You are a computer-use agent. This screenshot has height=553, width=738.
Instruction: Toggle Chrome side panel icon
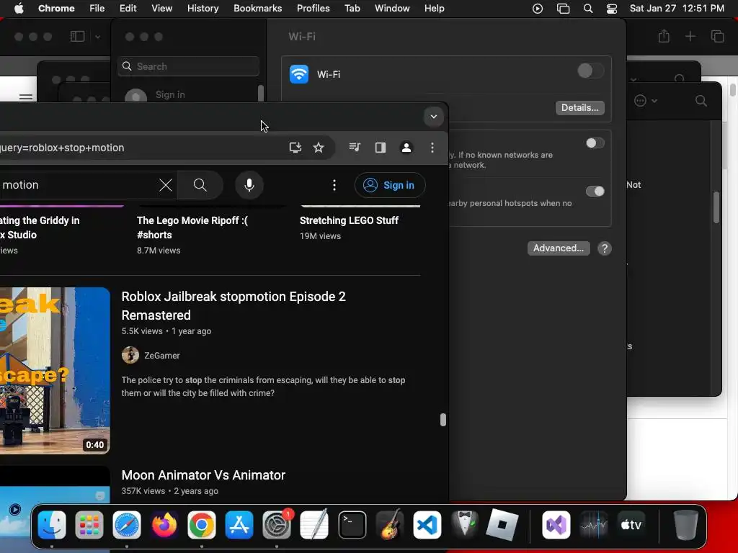381,148
